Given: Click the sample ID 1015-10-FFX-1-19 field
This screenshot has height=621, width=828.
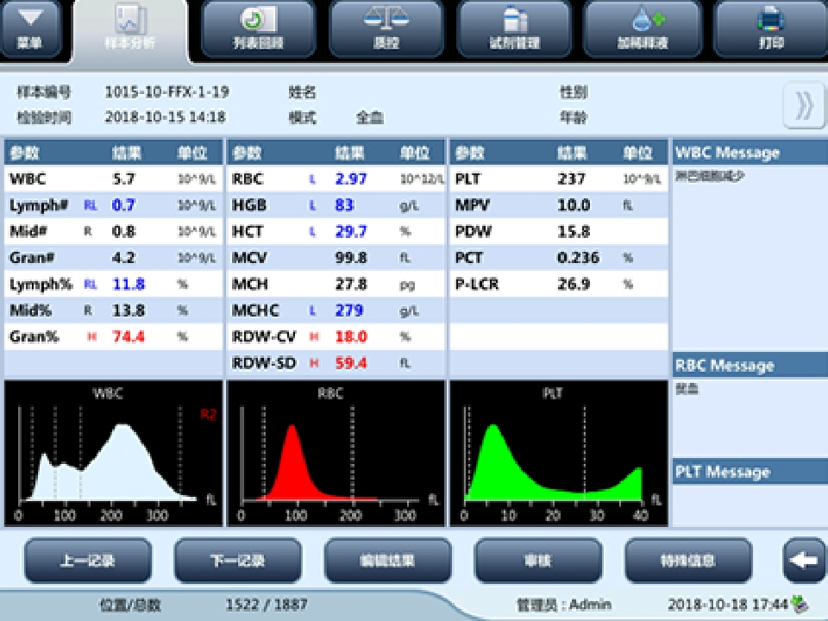Looking at the screenshot, I should tap(166, 92).
